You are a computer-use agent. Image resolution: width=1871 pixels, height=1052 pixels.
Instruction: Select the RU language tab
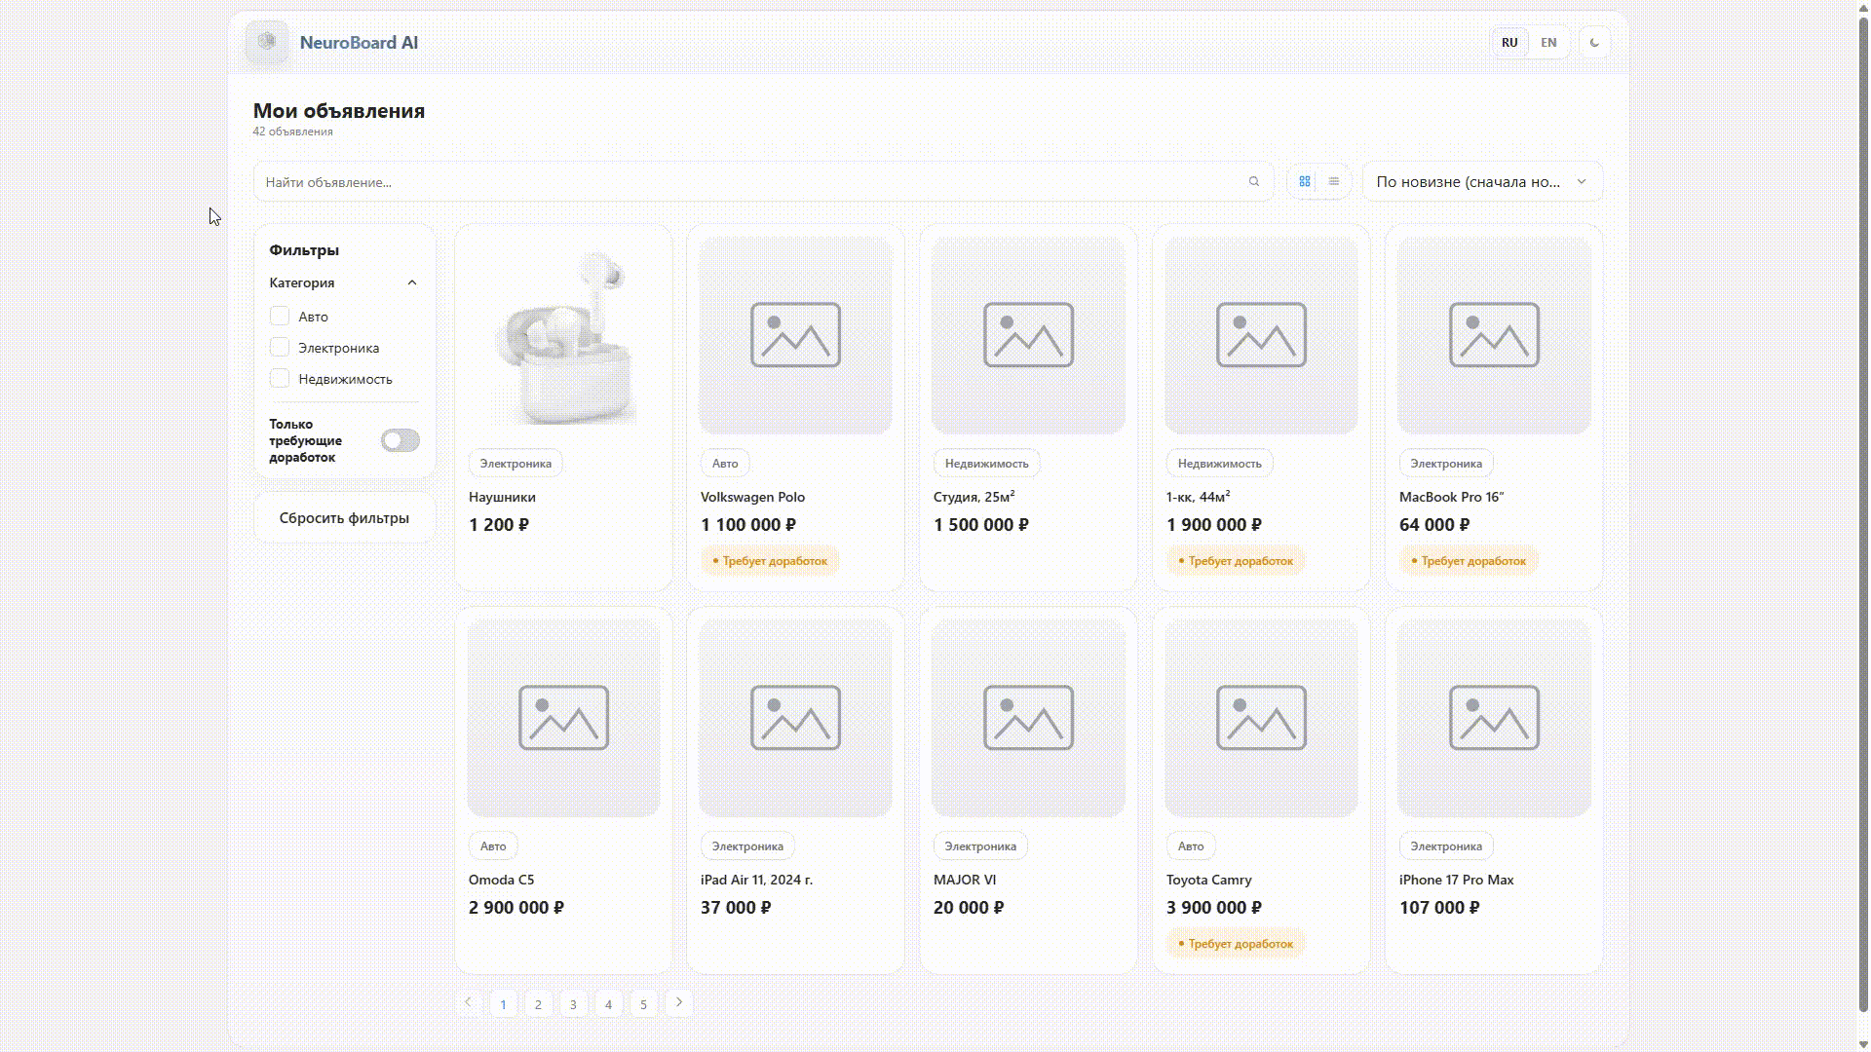click(x=1509, y=42)
